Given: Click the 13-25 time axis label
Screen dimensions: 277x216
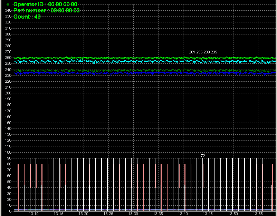Looking at the screenshot, I should [x=108, y=214].
